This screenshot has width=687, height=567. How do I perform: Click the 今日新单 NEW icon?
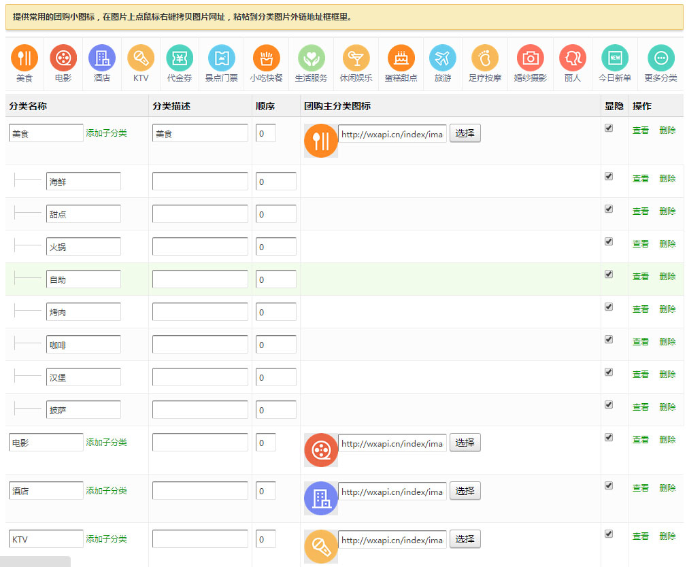coord(614,58)
